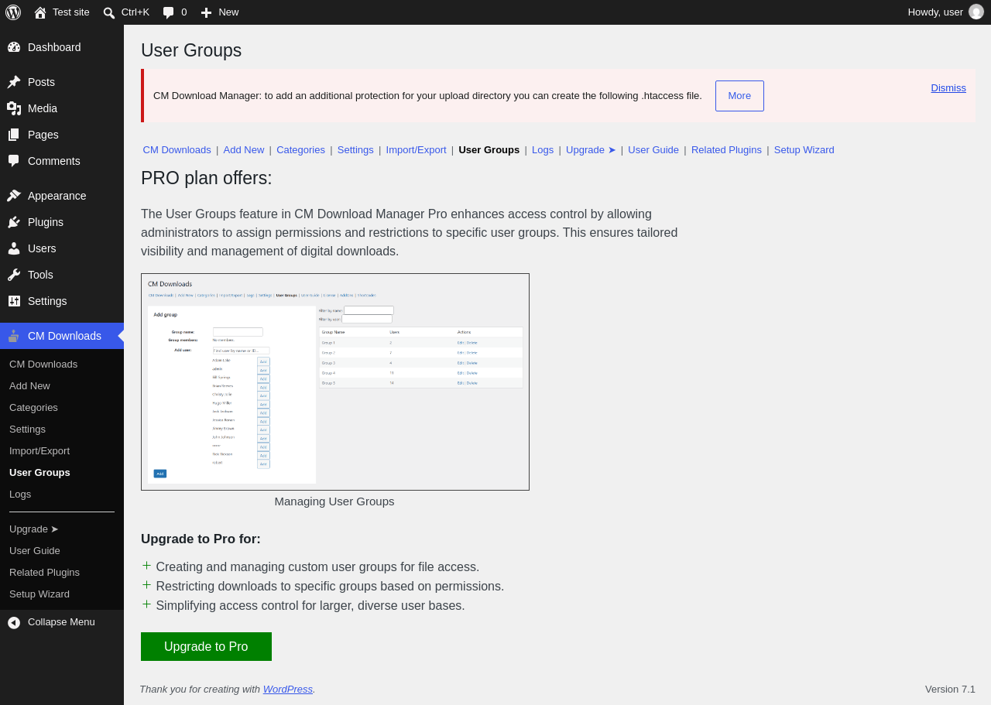The height and width of the screenshot is (705, 991).
Task: Click the Pages icon in sidebar
Action: (x=14, y=135)
